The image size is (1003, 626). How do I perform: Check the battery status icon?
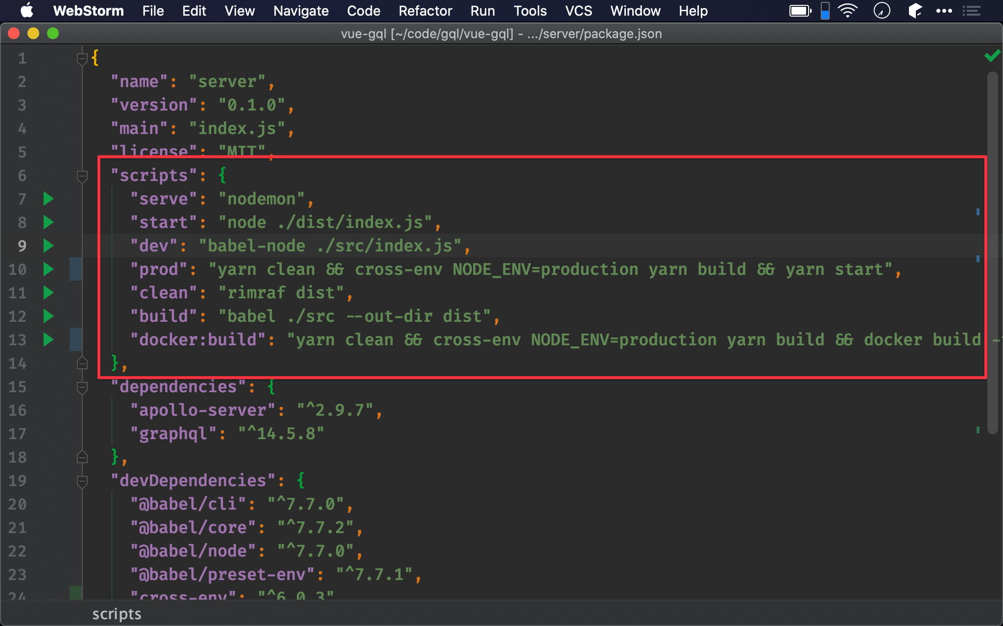tap(801, 11)
